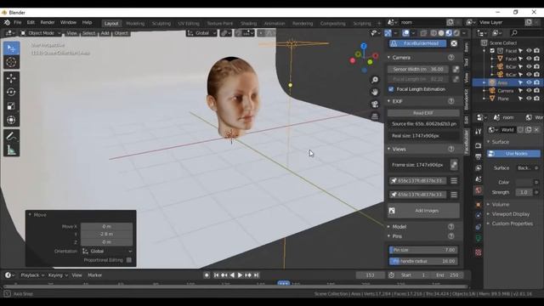
Task: Toggle camera view icon in viewport
Action: click(x=375, y=104)
